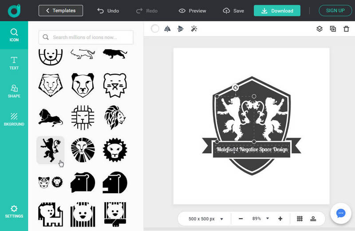The height and width of the screenshot is (231, 355).
Task: Go back to Templates
Action: click(x=61, y=11)
